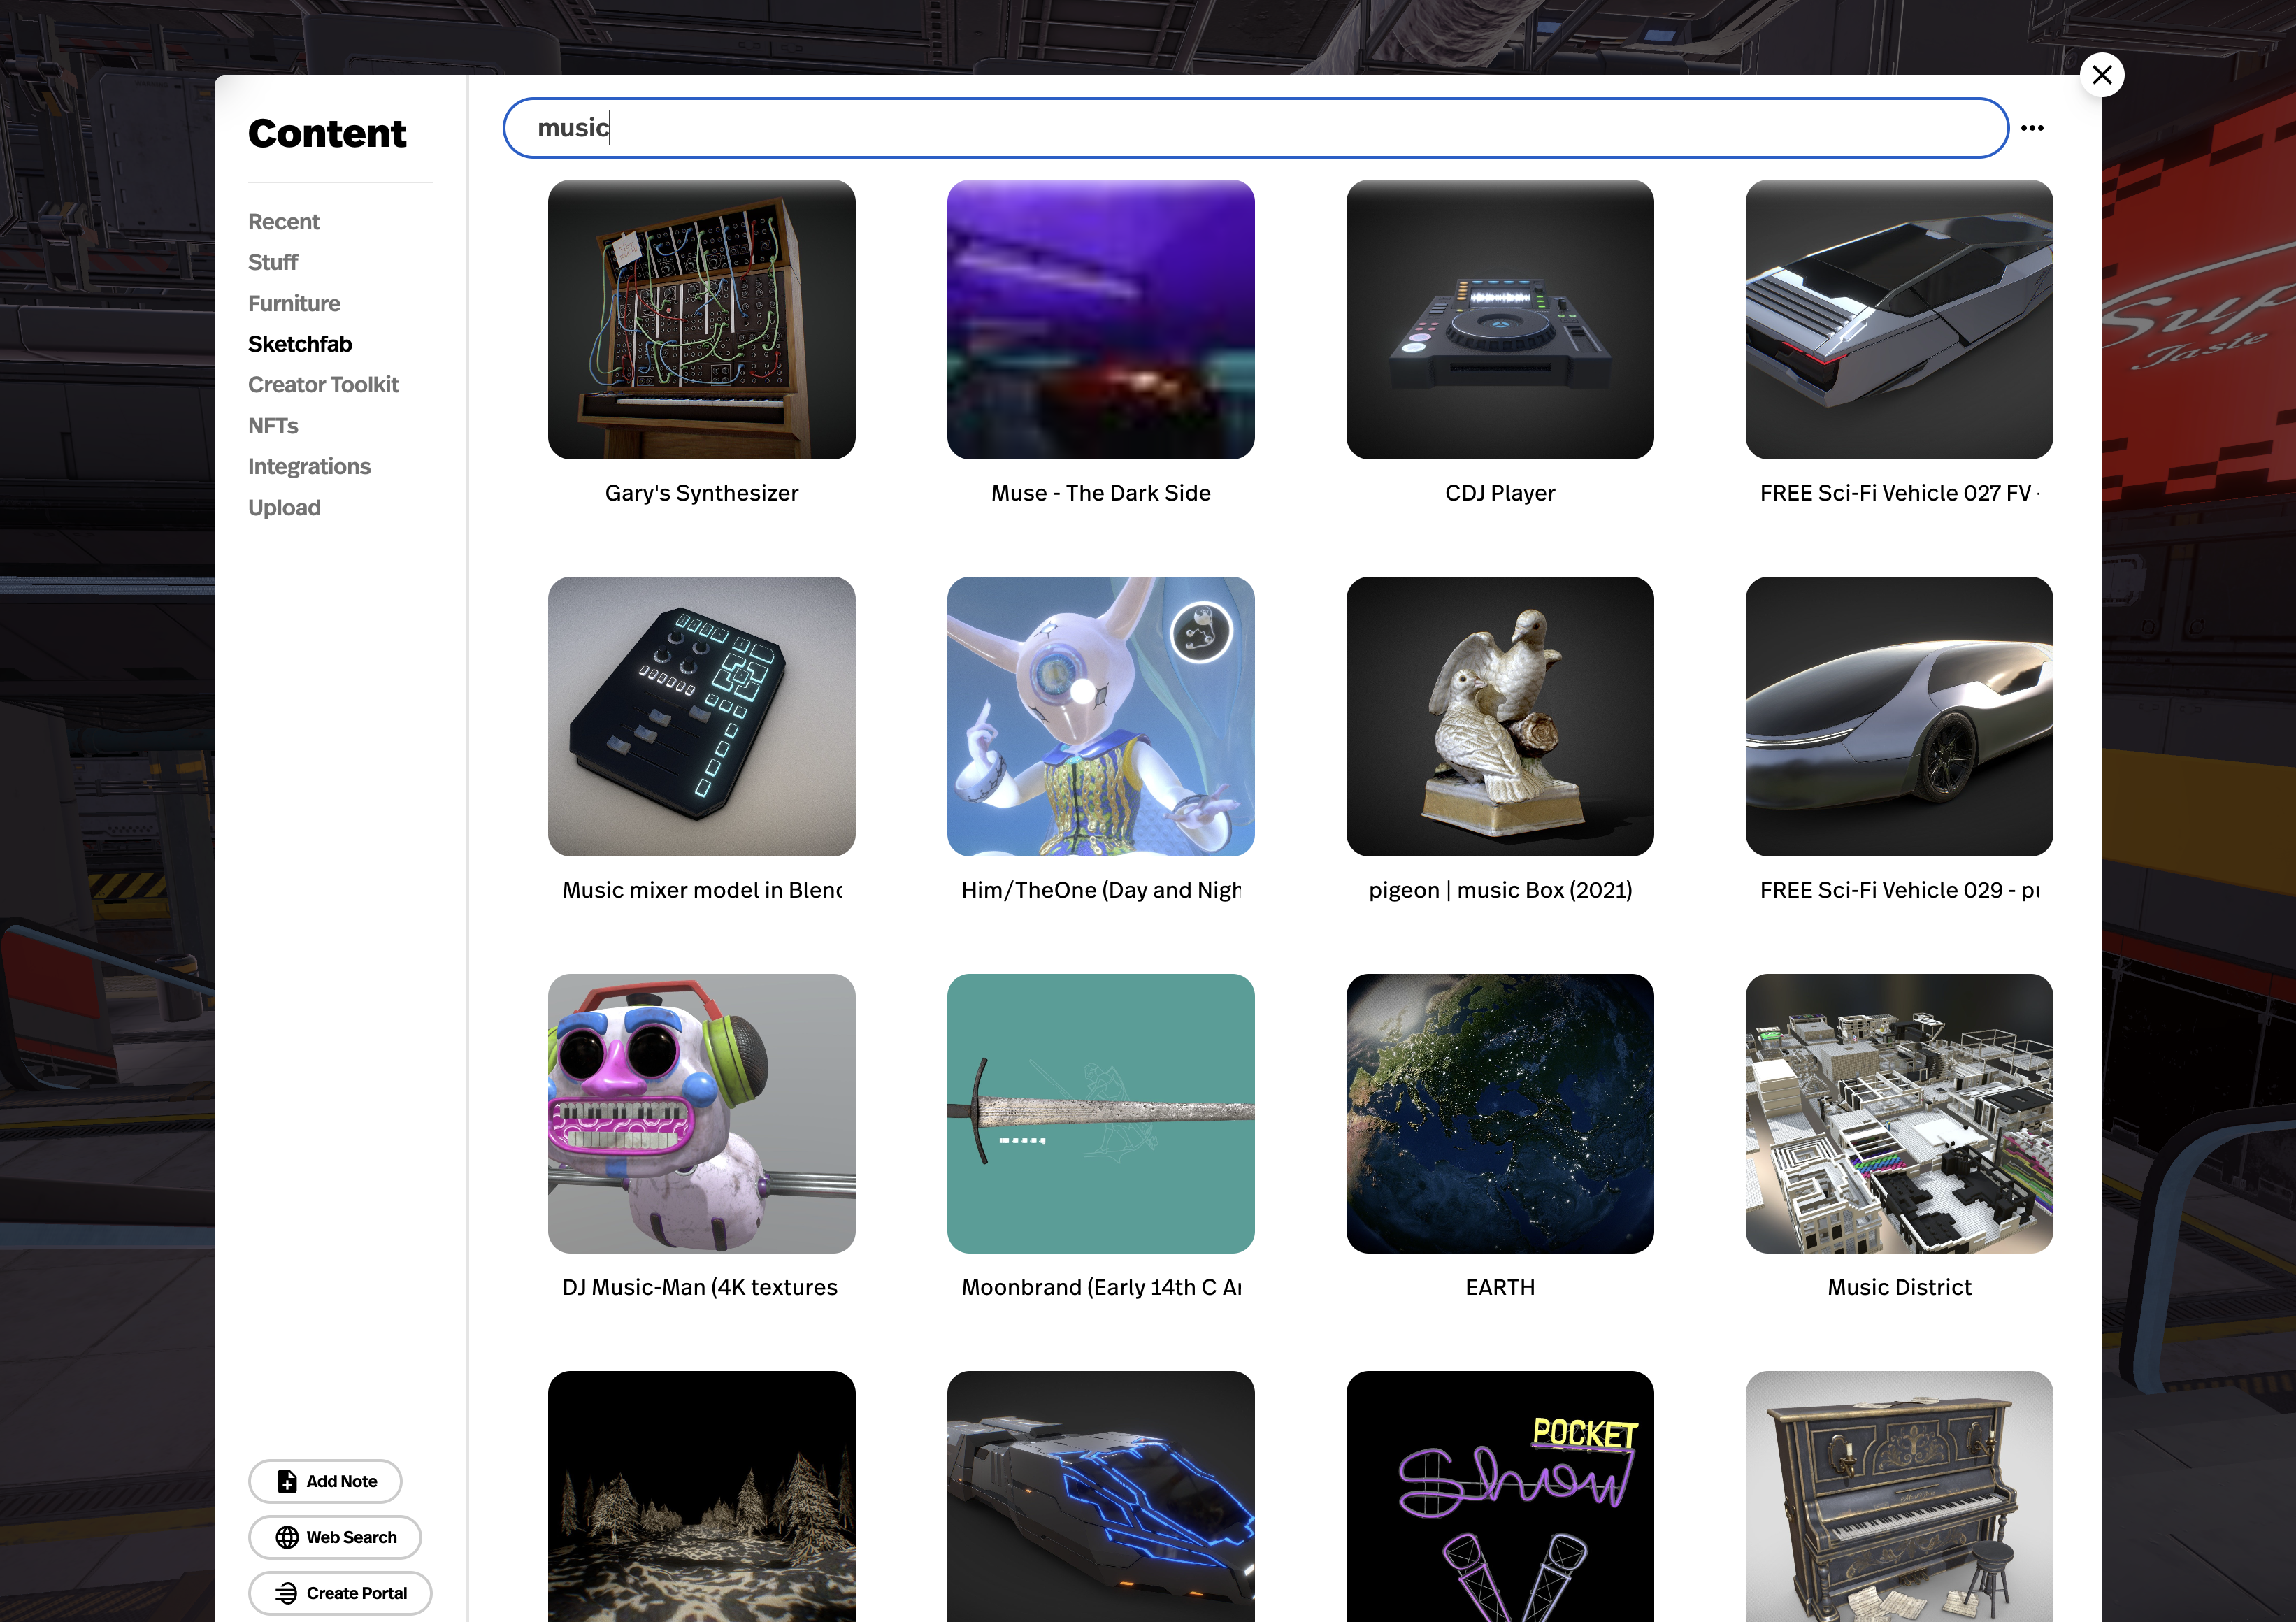Select the pigeon music Box thumbnail
The width and height of the screenshot is (2296, 1622).
pos(1500,716)
